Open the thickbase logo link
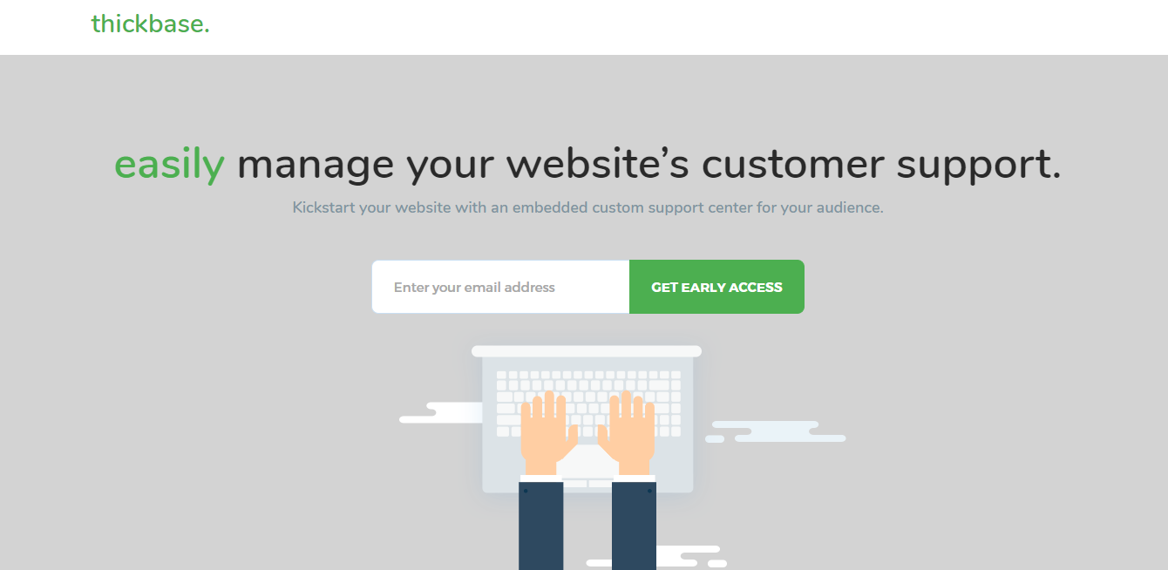 (x=150, y=24)
